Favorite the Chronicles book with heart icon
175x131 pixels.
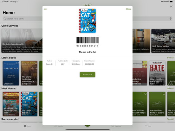17,63
